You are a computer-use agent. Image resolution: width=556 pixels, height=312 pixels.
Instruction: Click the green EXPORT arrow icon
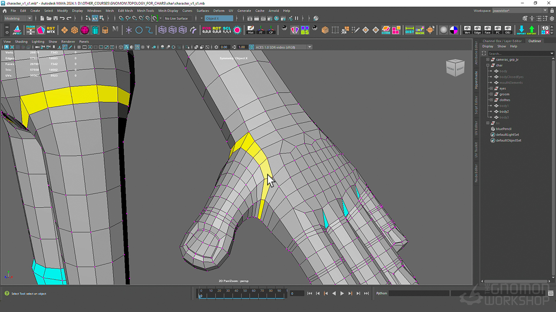click(x=532, y=30)
